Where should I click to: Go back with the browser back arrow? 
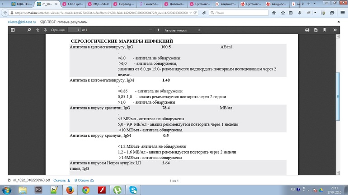(5, 13)
